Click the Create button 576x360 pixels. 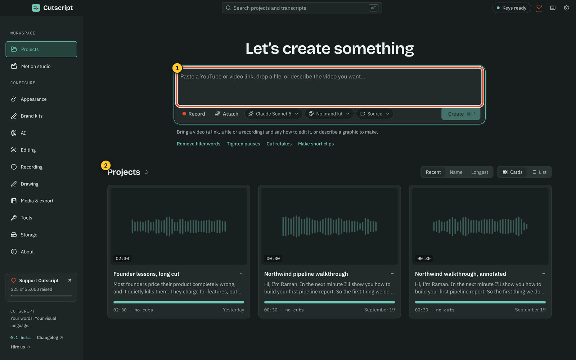point(461,114)
